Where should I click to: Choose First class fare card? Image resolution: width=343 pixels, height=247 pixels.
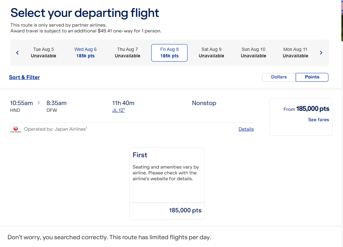click(167, 175)
